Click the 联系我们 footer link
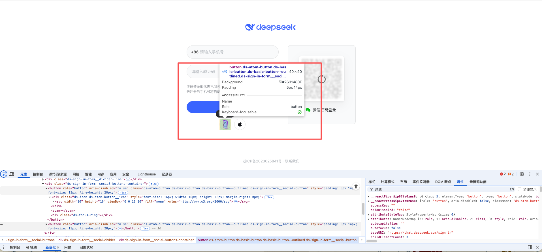 click(292, 161)
